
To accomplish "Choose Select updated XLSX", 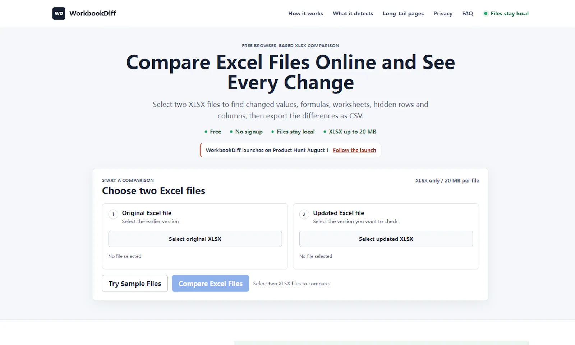I will click(386, 239).
